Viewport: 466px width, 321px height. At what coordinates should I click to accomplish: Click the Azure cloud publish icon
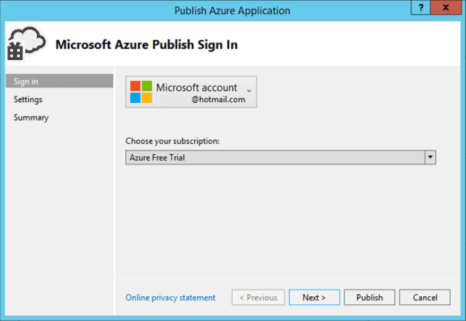(x=27, y=43)
